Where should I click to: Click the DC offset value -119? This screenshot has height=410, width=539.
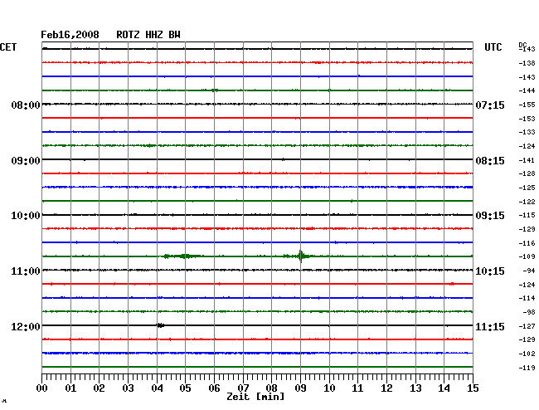(x=527, y=368)
